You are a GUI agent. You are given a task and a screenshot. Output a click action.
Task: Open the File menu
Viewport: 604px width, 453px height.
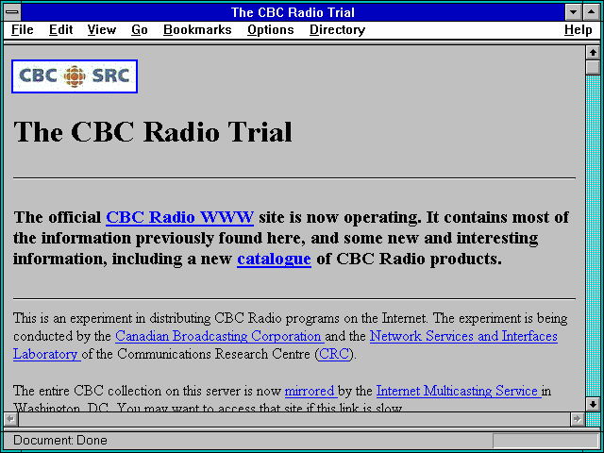23,29
